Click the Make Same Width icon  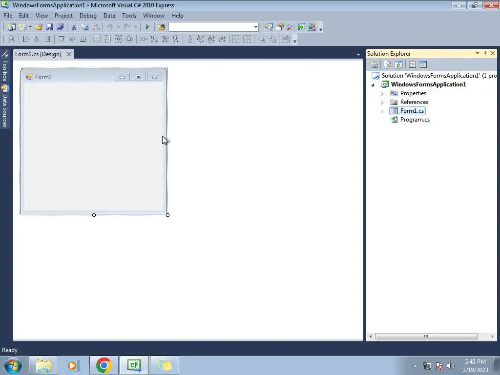97,39
